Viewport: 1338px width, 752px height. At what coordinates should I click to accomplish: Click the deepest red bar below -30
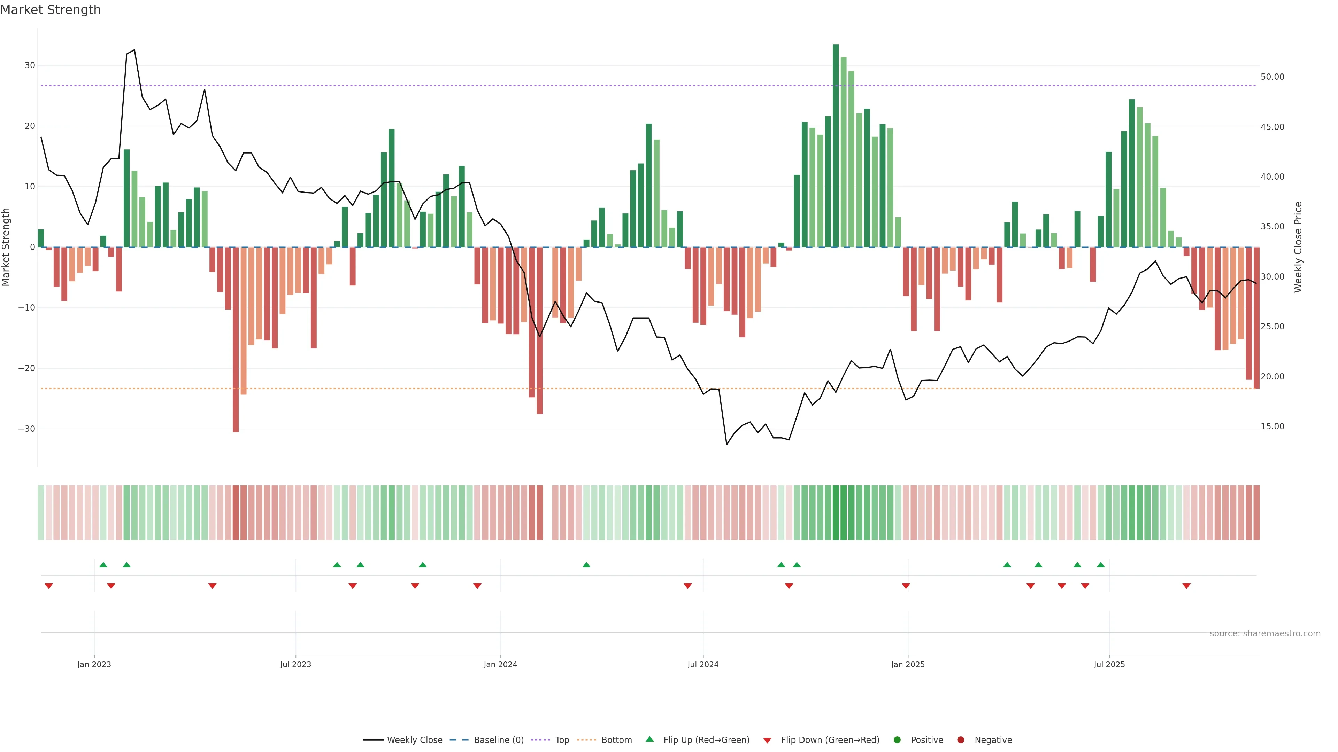[x=236, y=340]
